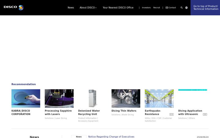This screenshot has width=220, height=138.
Task: Click the icon beside Dicing Application with Ultrasonic
Action: [205, 114]
